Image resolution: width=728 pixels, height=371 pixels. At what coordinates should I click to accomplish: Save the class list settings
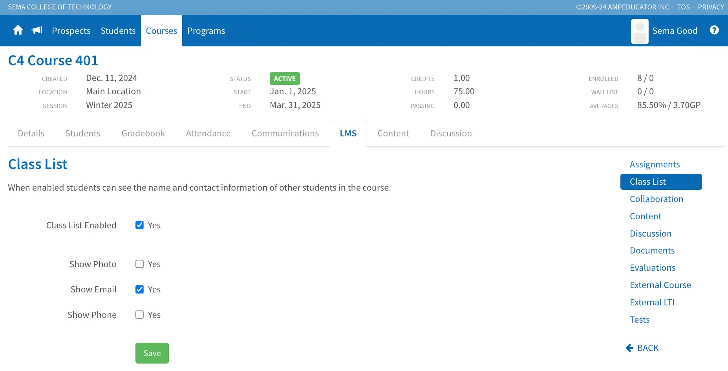(x=152, y=353)
